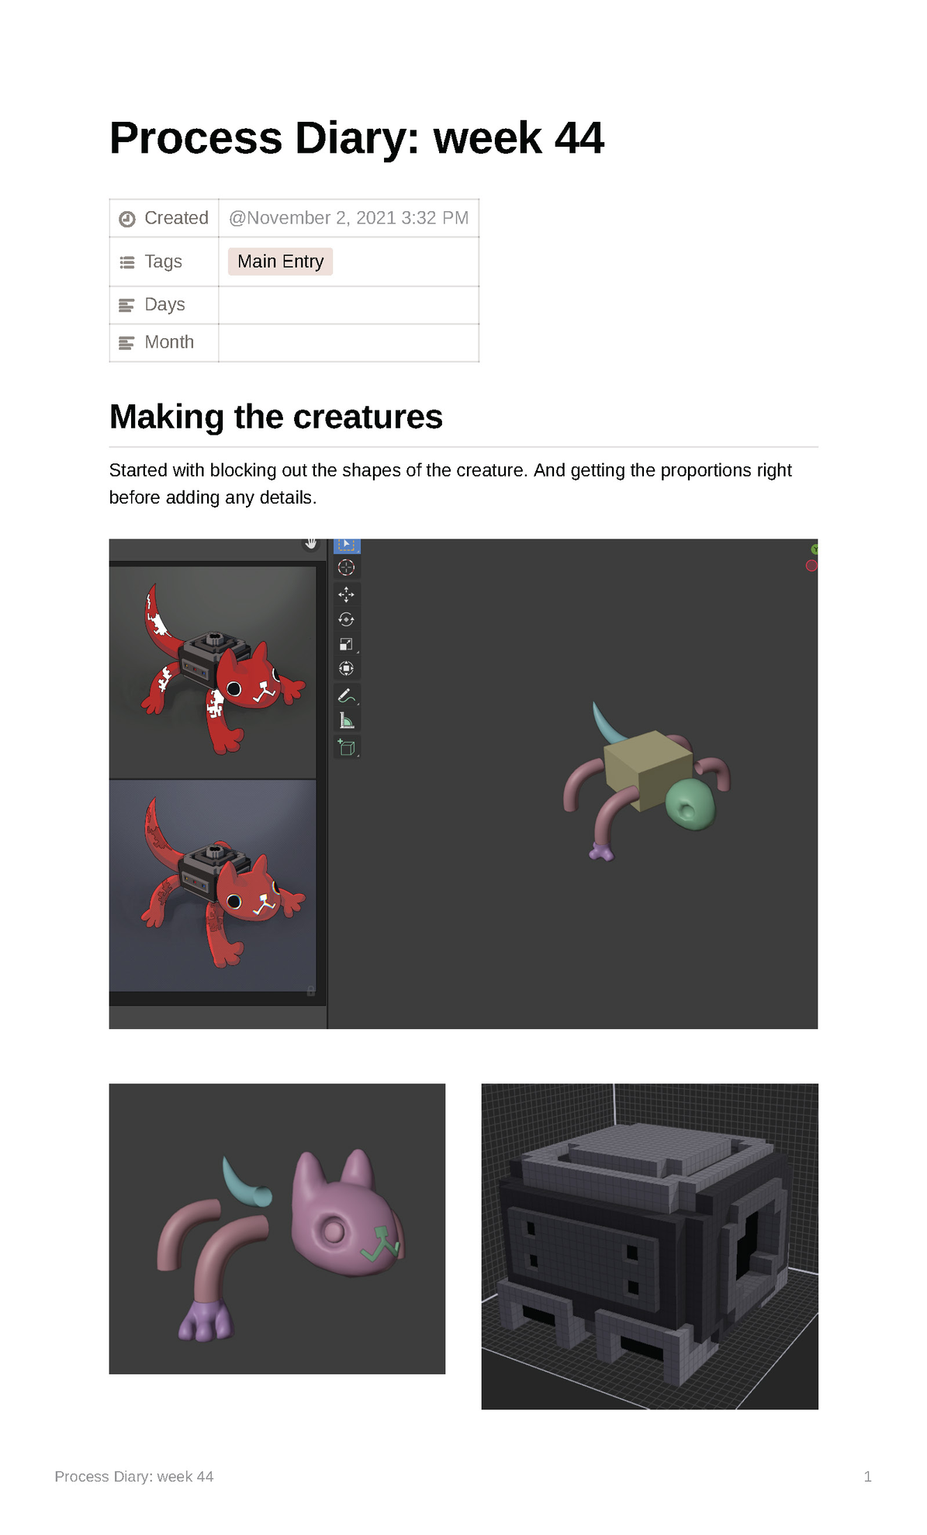927x1535 pixels.
Task: Click the bottom creature reference render
Action: pyautogui.click(x=213, y=885)
